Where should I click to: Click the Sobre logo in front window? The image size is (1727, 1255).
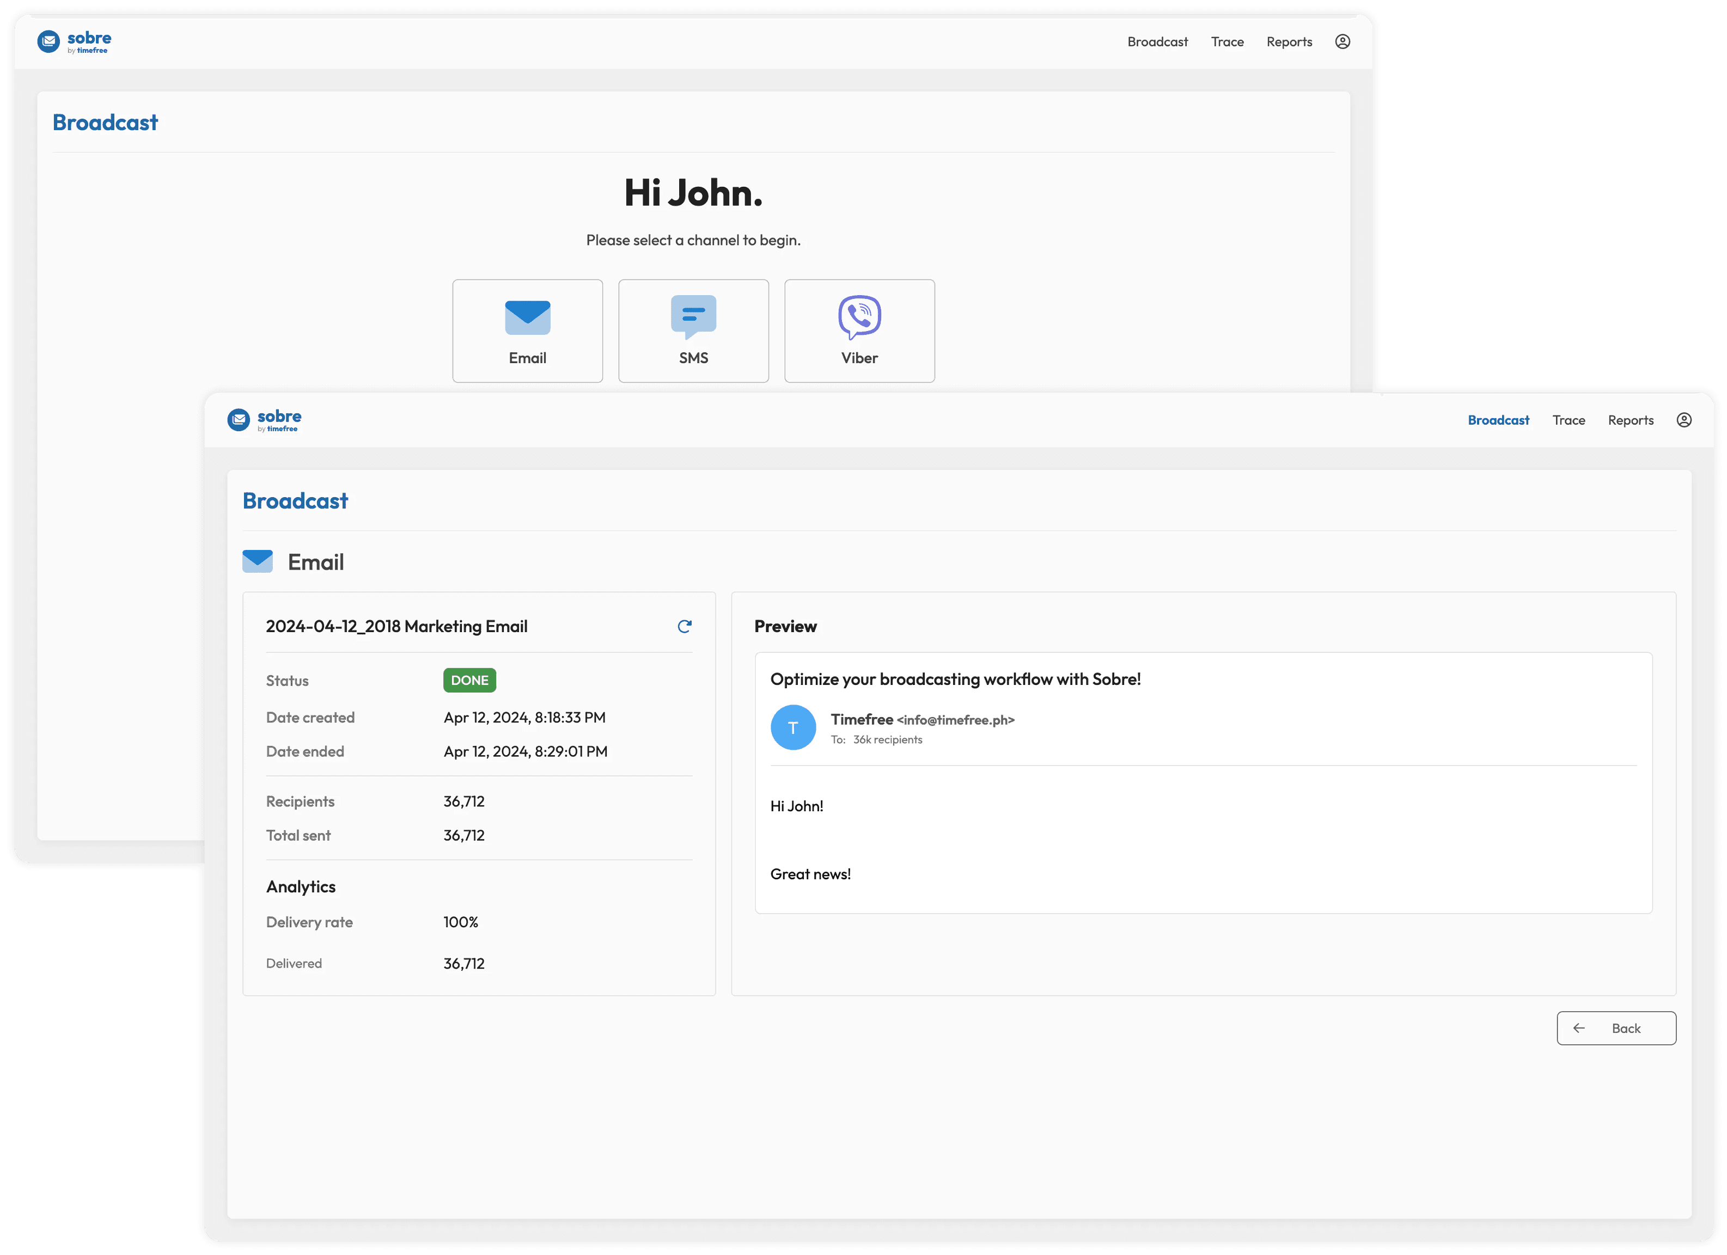264,420
